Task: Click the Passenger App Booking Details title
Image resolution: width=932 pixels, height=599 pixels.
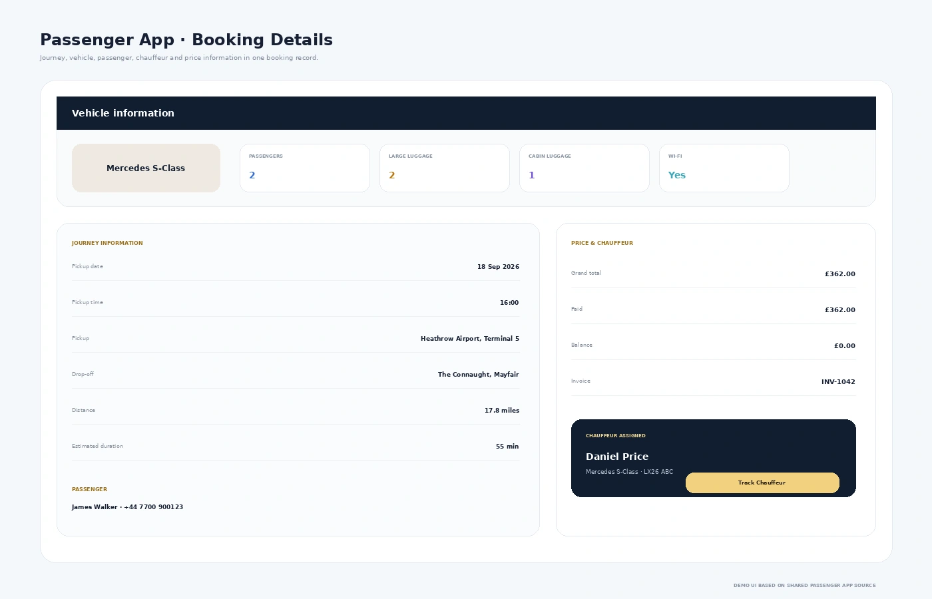Action: (x=186, y=40)
